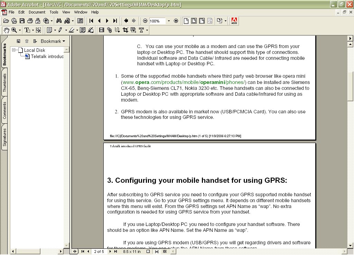Open the File menu
Viewport: 354px width, 255px height.
click(x=11, y=12)
